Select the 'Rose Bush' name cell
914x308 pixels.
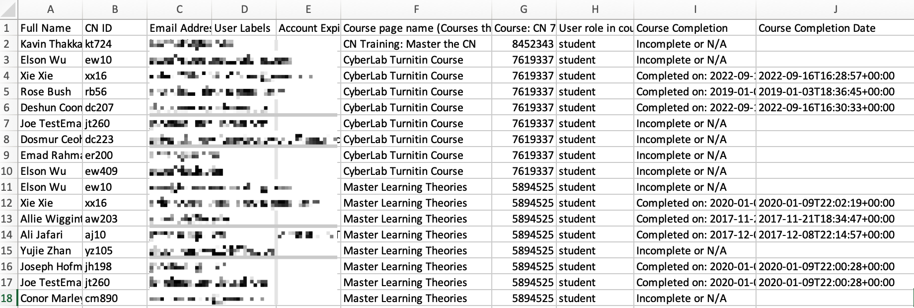coord(50,91)
